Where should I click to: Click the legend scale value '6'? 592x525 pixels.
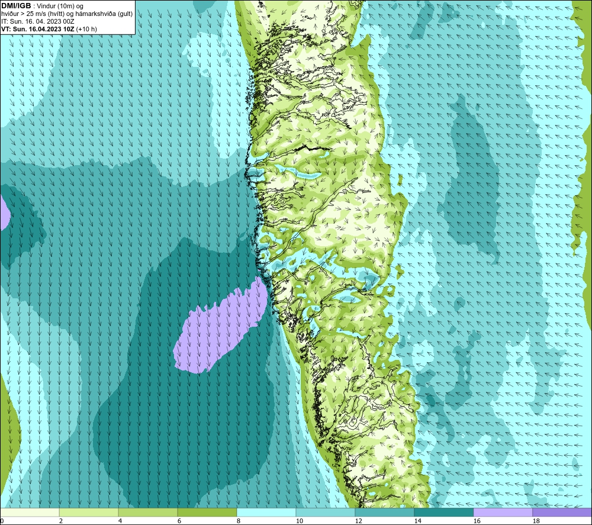coord(179,521)
